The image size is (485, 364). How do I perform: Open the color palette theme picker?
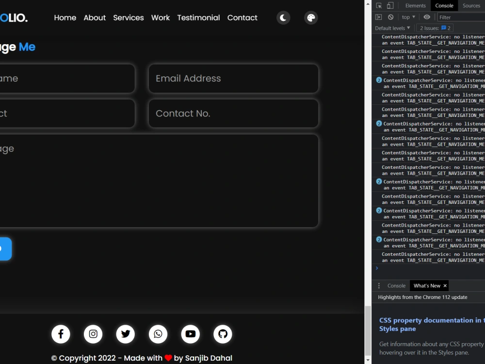click(x=311, y=17)
